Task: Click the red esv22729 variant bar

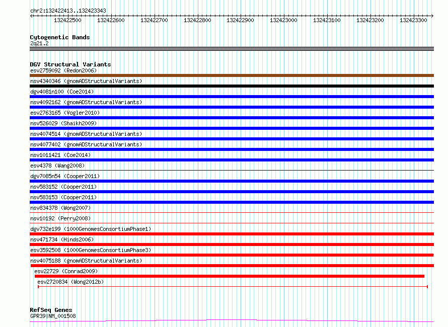Action: (230, 276)
